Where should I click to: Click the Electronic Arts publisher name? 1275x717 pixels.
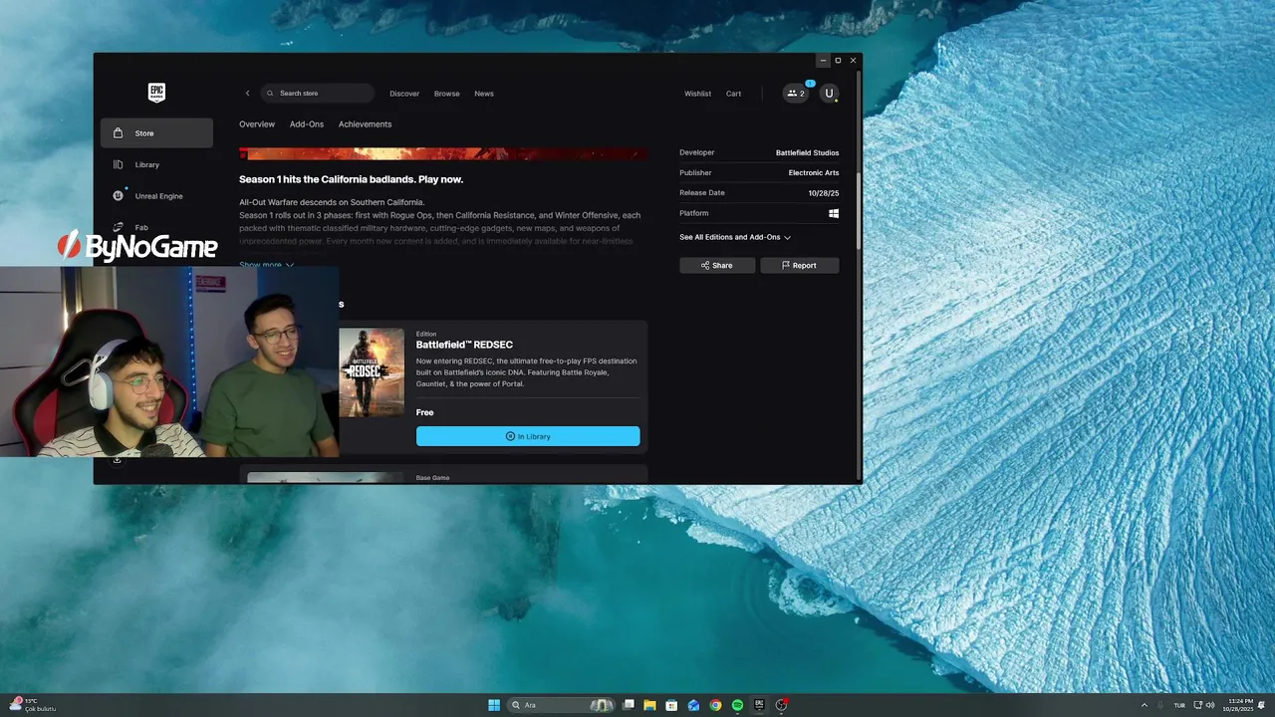(814, 173)
